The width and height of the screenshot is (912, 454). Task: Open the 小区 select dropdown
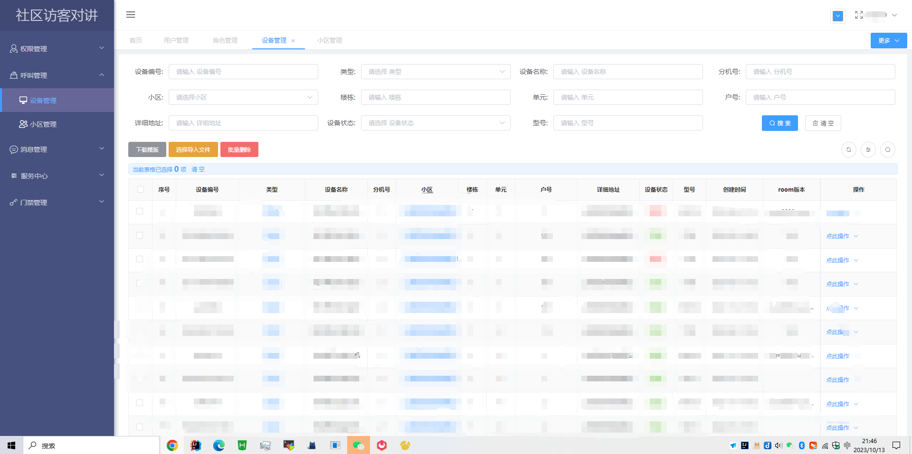[243, 97]
